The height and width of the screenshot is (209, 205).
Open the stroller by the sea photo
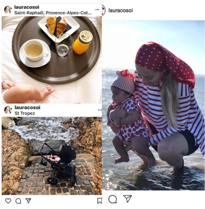[52, 156]
